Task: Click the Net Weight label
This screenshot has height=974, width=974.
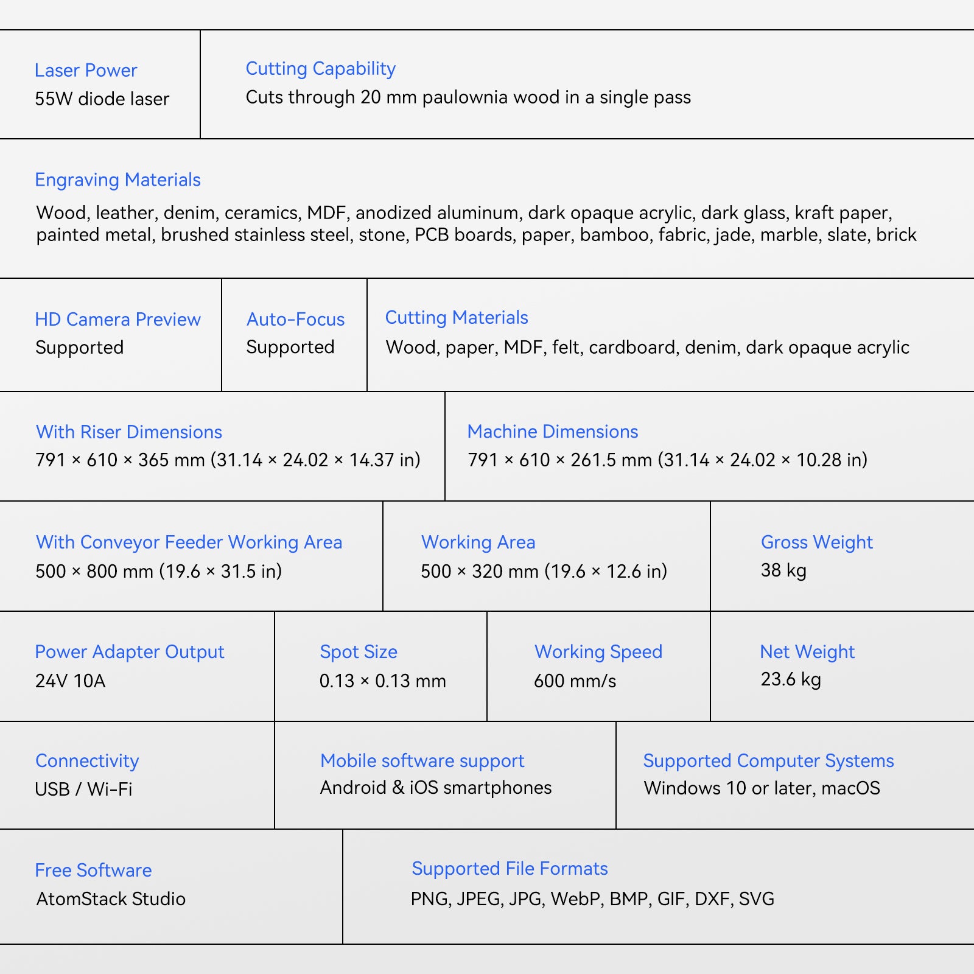Action: tap(807, 652)
